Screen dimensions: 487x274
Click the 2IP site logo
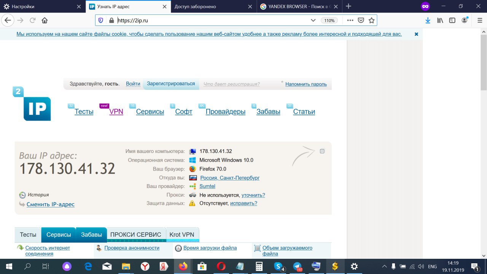coord(32,104)
